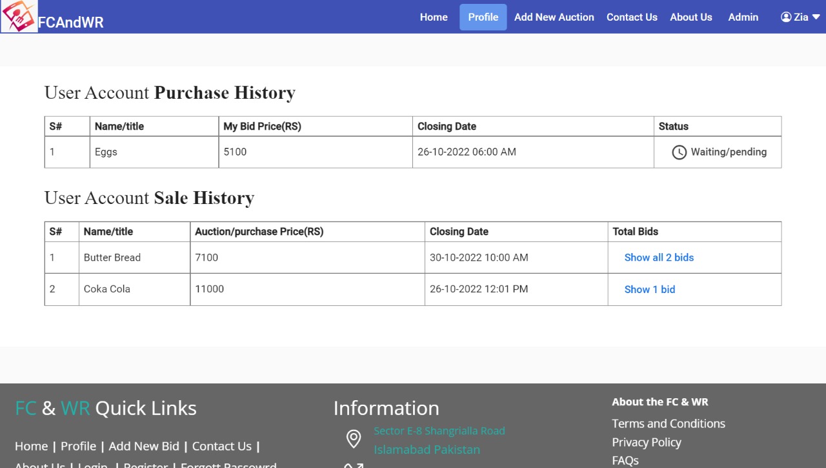The image size is (826, 468).
Task: Open the Add New Auction page
Action: click(554, 17)
